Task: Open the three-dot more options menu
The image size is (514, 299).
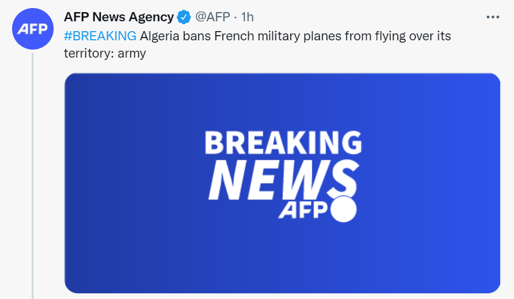Action: click(493, 17)
